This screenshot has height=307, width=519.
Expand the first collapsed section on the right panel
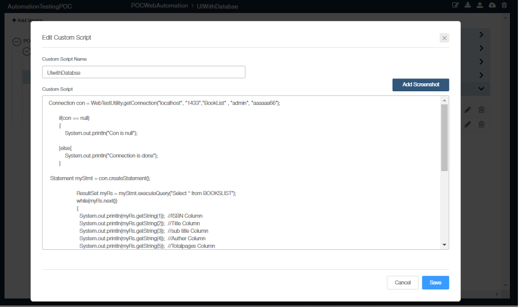[x=481, y=34]
